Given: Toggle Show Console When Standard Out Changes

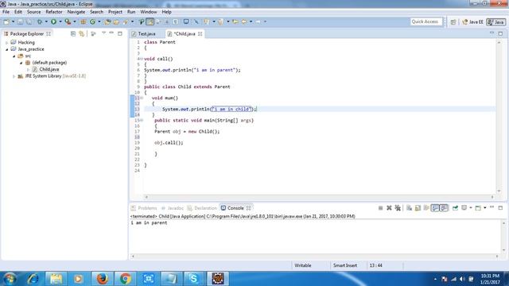Looking at the screenshot, I should (x=435, y=208).
